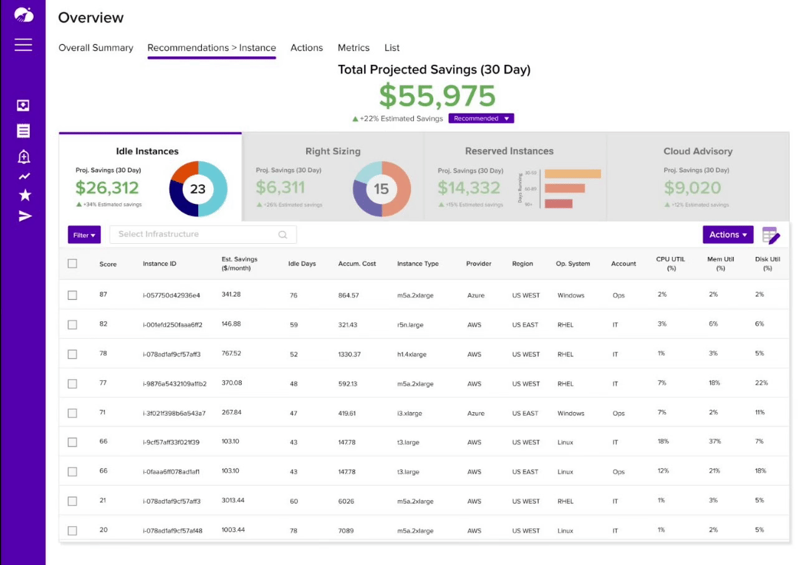The width and height of the screenshot is (798, 565).
Task: Check the row for instance i-9876a5432109a11b2
Action: pos(72,384)
